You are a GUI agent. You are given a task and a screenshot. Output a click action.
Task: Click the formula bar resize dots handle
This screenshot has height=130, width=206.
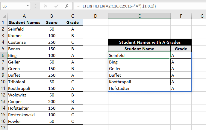35,6
